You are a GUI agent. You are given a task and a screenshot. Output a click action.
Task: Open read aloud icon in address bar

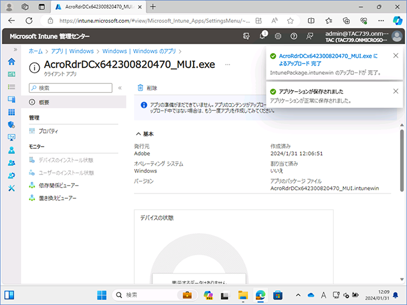[275, 21]
